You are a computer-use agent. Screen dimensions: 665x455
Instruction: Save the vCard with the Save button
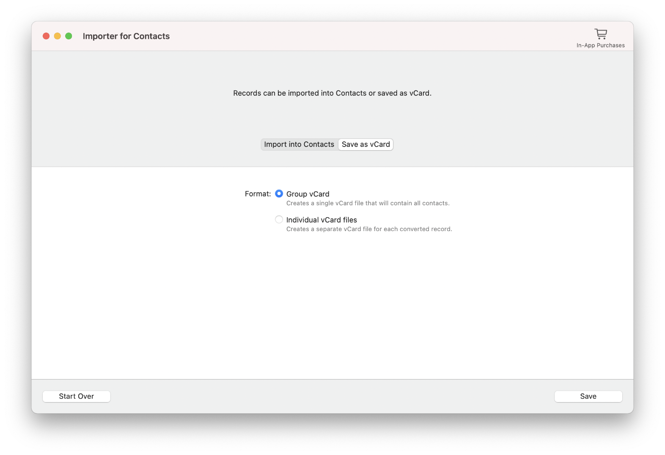point(588,396)
